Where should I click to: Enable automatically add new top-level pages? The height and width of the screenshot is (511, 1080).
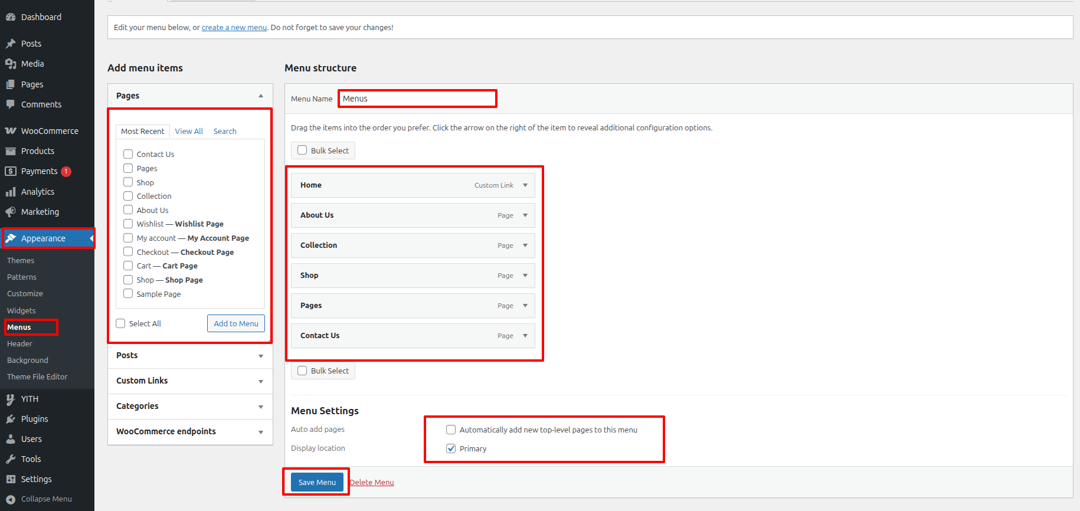451,430
